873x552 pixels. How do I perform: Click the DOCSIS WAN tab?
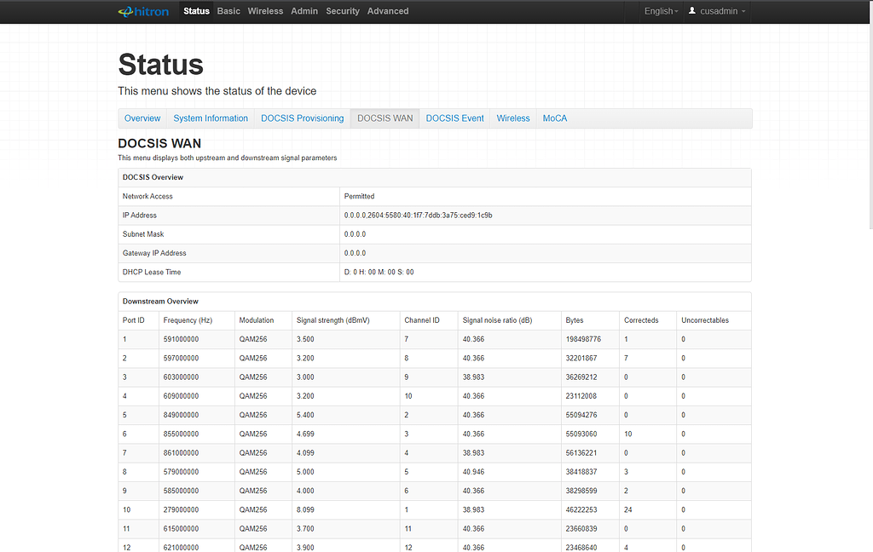coord(384,118)
